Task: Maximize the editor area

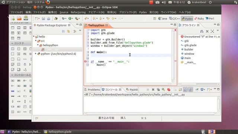Action: 175,25
